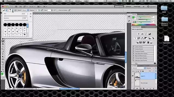Hide Layer 3 using eye icon
174x97 pixels.
click(x=133, y=76)
